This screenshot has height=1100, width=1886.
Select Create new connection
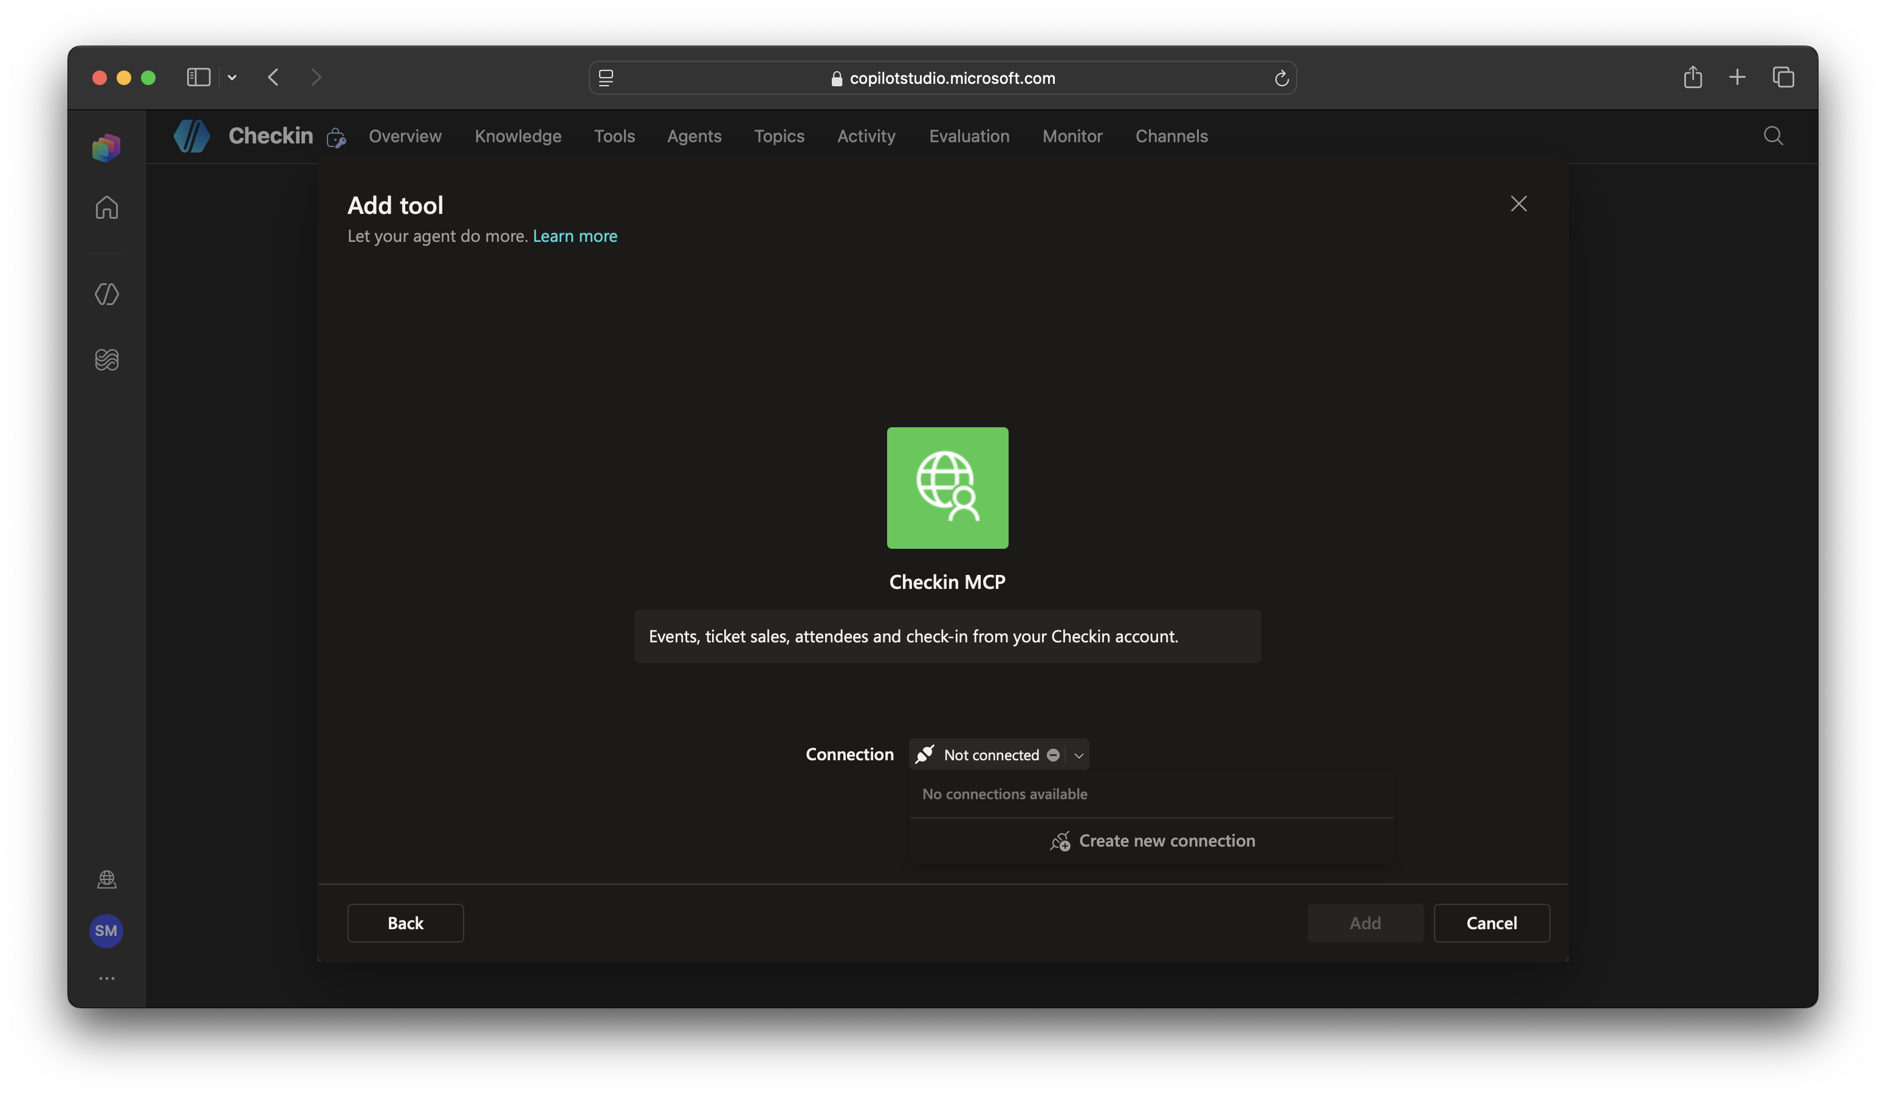pyautogui.click(x=1152, y=841)
